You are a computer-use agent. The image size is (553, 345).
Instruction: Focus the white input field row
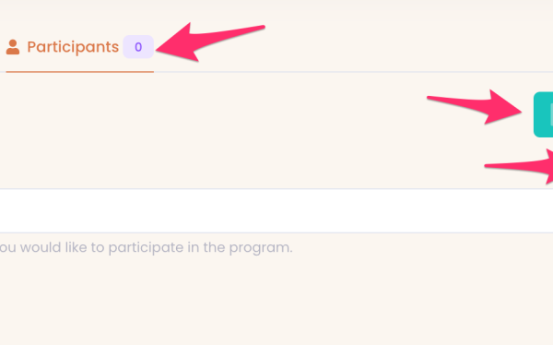click(276, 211)
